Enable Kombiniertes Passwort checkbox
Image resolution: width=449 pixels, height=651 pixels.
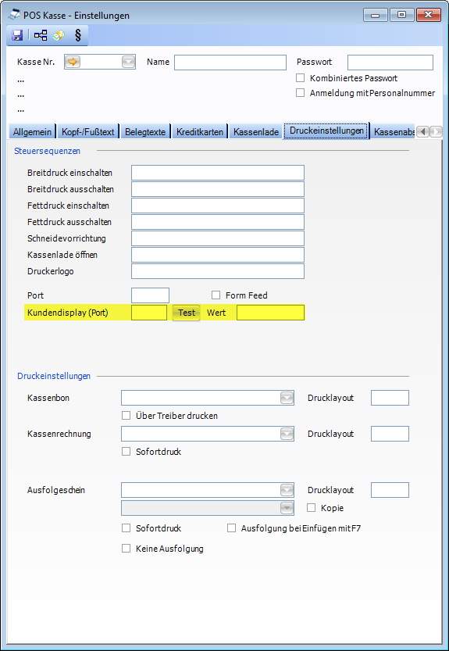pyautogui.click(x=300, y=78)
